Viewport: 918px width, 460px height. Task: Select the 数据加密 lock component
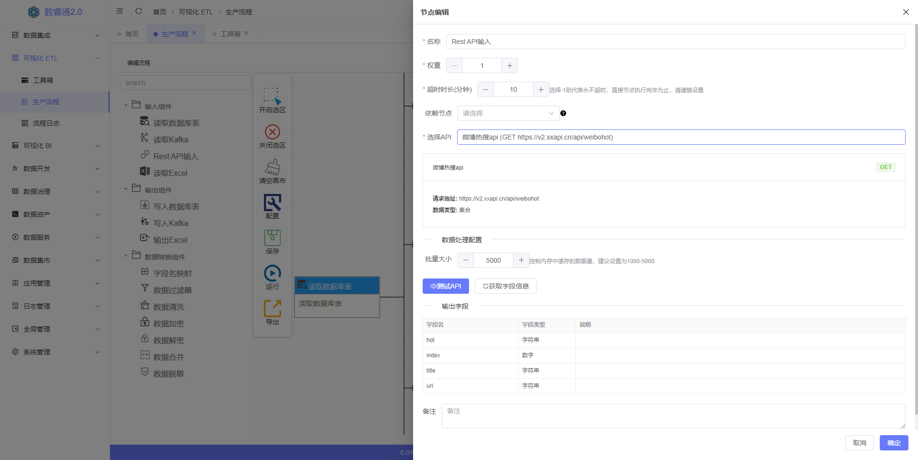click(162, 323)
